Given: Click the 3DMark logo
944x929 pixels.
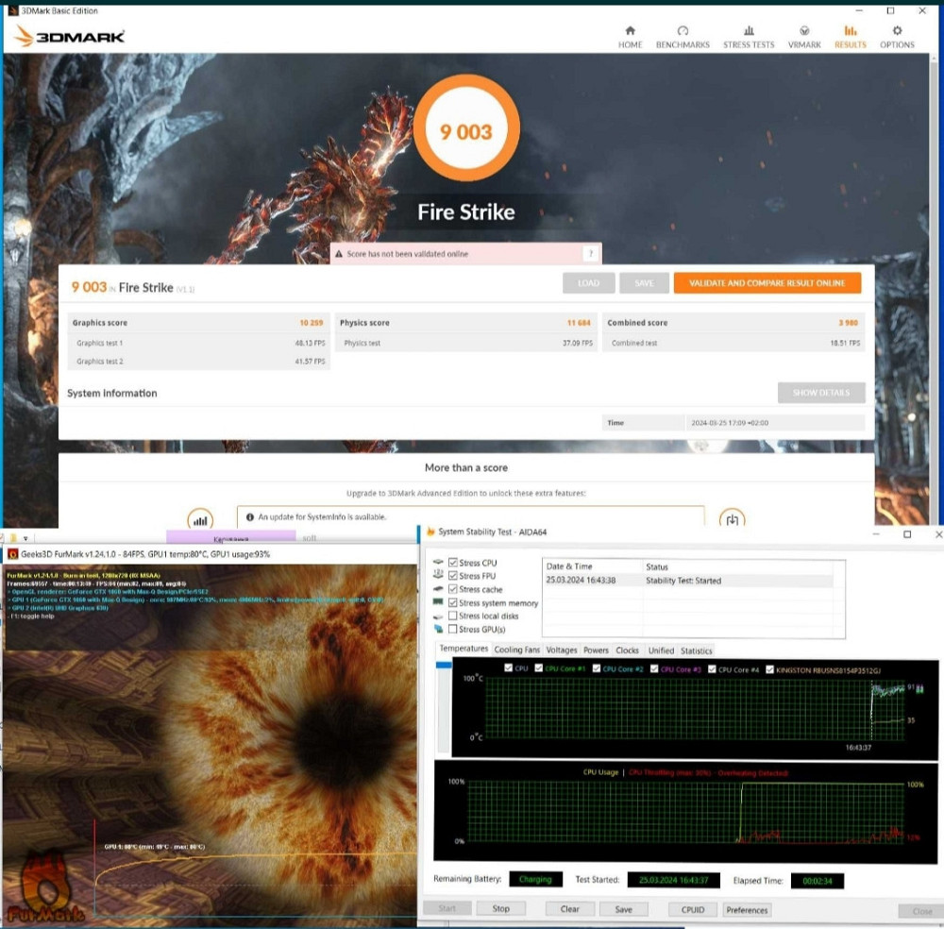Looking at the screenshot, I should point(70,37).
